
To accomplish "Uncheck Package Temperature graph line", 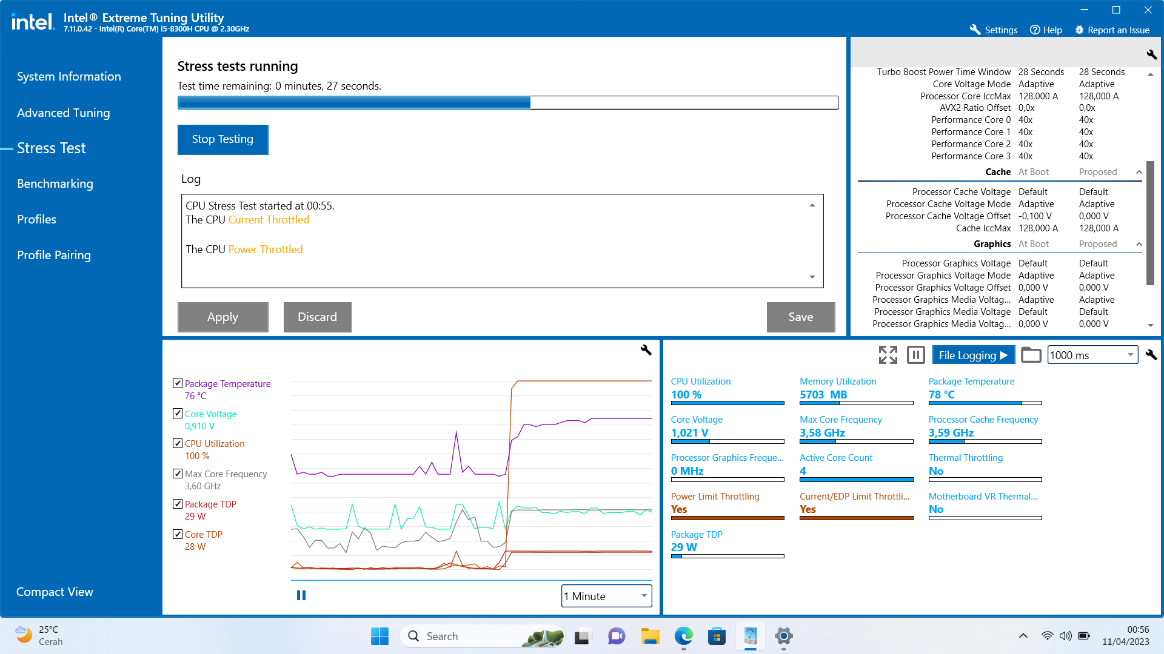I will pyautogui.click(x=178, y=383).
